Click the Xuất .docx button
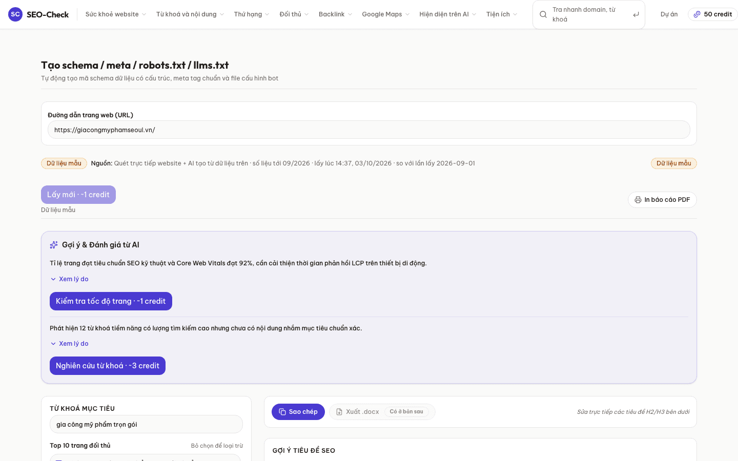The height and width of the screenshot is (461, 738). click(382, 412)
